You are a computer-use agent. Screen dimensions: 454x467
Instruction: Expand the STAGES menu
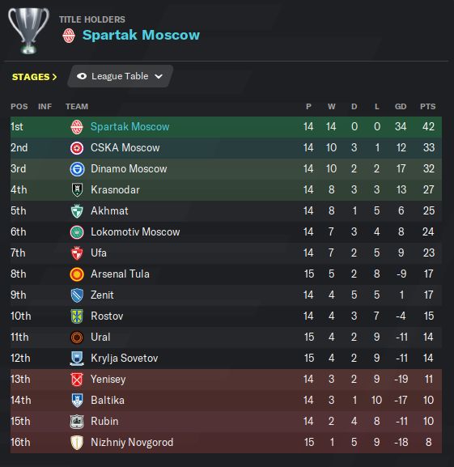point(34,77)
